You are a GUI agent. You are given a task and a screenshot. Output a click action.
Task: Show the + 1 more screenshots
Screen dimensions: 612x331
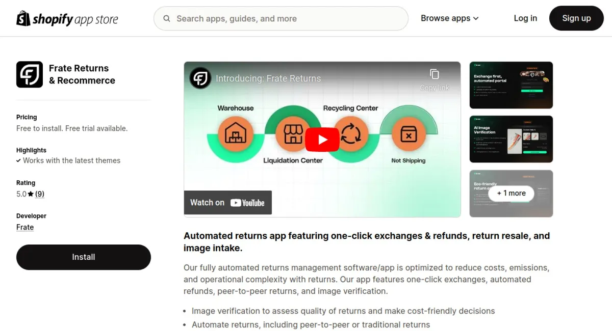(x=511, y=194)
